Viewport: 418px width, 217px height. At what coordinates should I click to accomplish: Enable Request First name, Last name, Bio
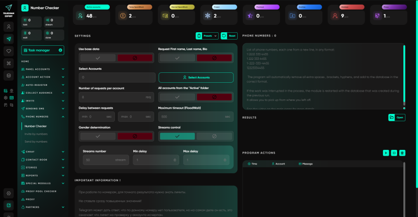click(177, 58)
